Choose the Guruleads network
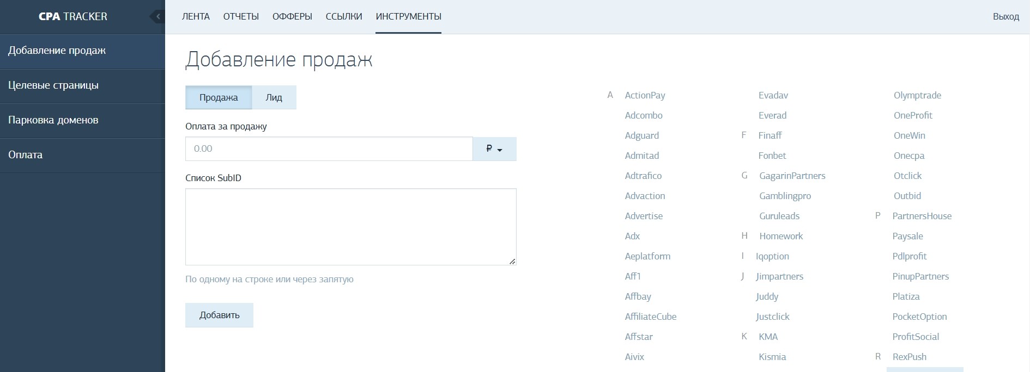The width and height of the screenshot is (1030, 372). (x=779, y=216)
